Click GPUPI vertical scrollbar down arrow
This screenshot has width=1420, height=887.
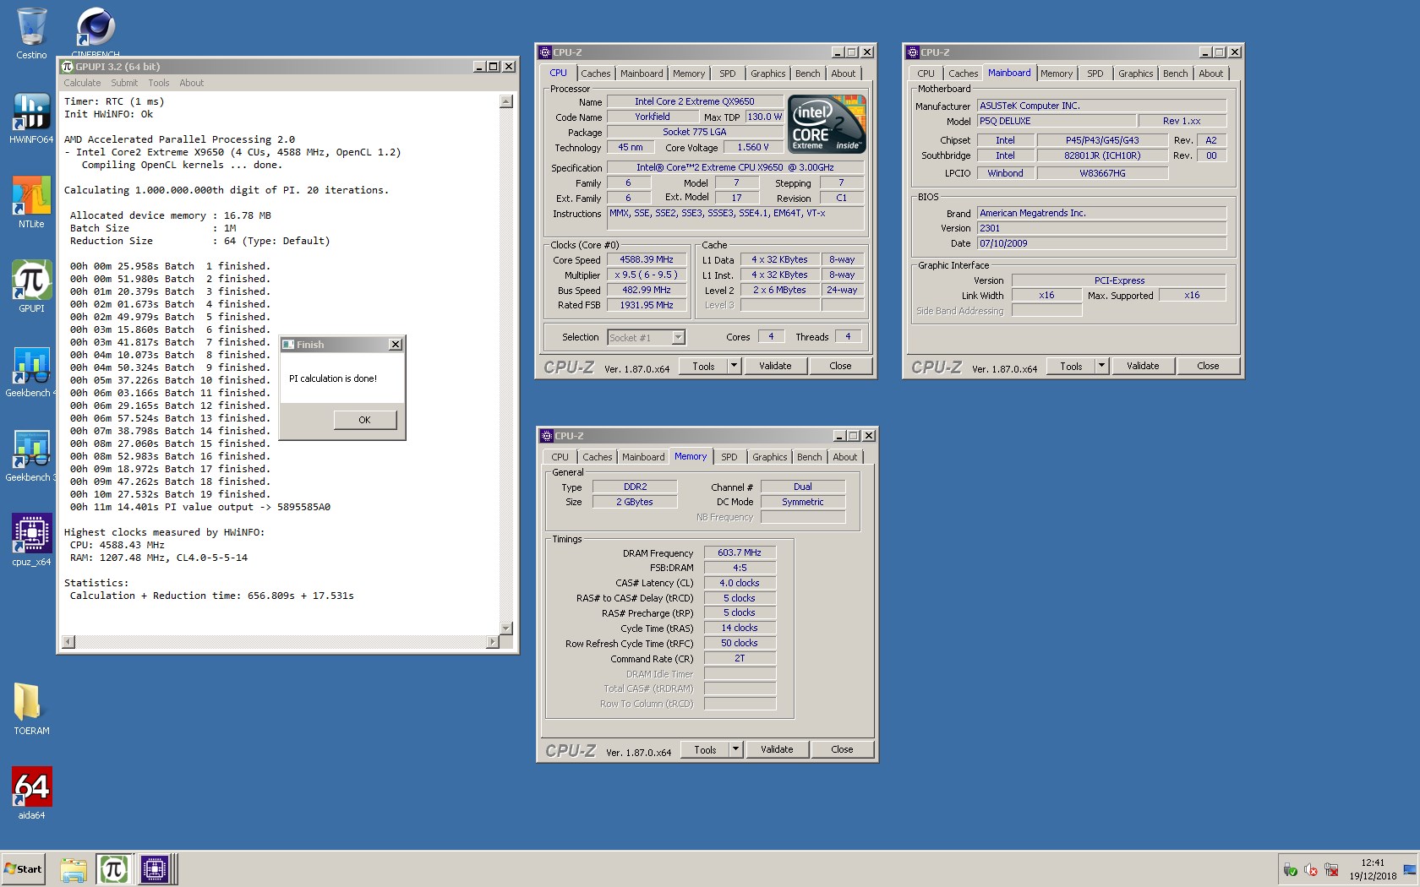(x=506, y=629)
